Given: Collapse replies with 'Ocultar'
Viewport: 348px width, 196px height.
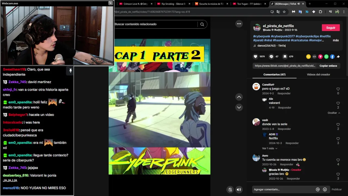Looking at the screenshot, I should [334, 113].
